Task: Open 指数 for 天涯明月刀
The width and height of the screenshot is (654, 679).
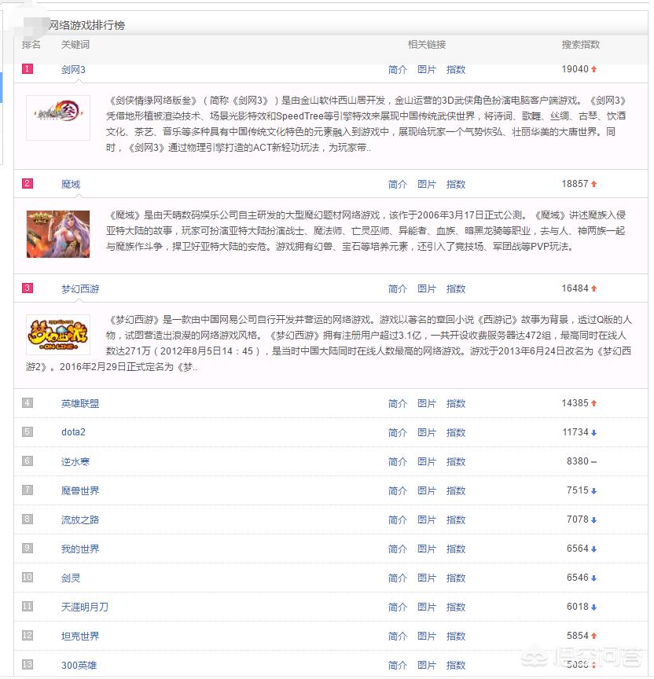Action: pyautogui.click(x=456, y=607)
